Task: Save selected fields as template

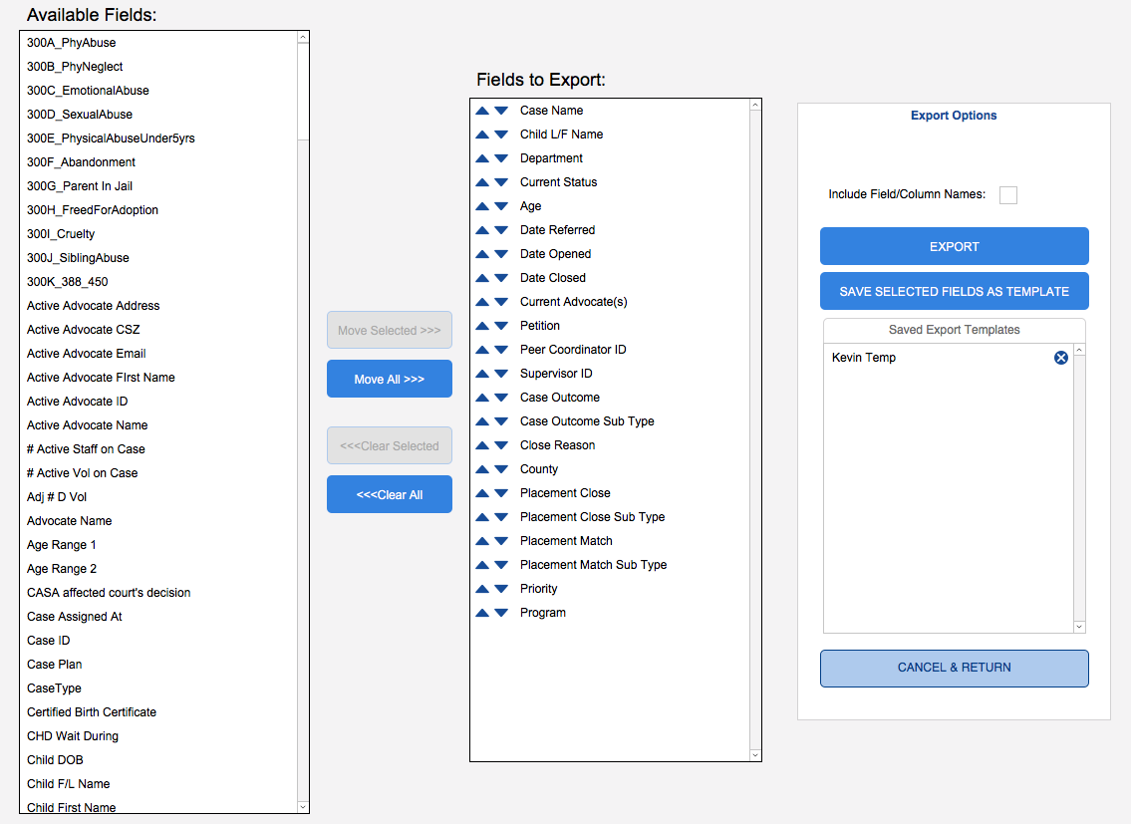Action: click(954, 291)
